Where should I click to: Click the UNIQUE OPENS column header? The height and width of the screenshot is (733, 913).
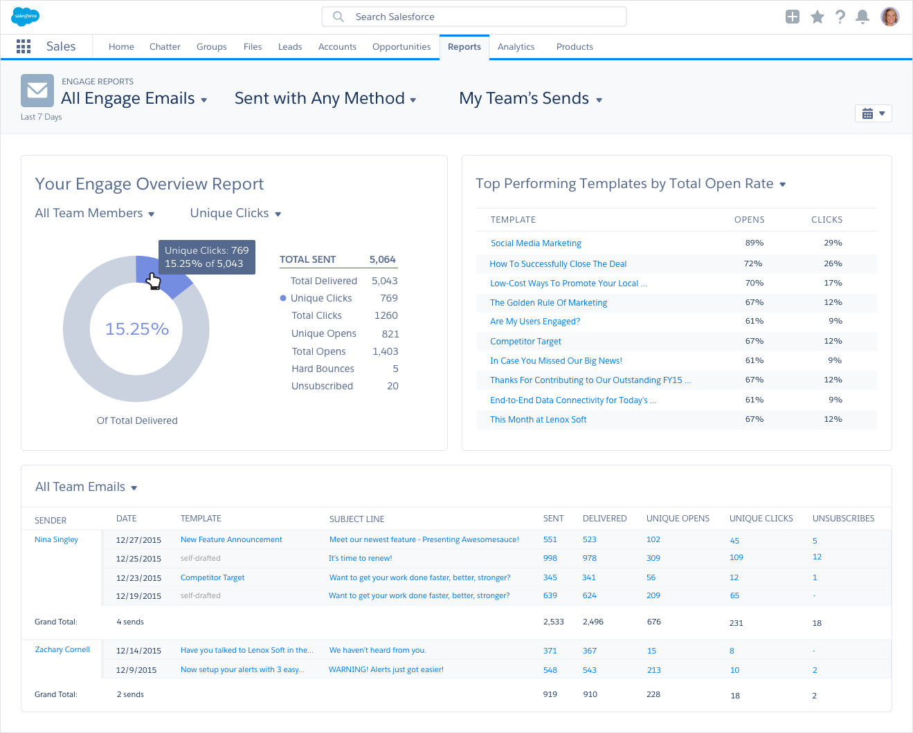pyautogui.click(x=678, y=519)
